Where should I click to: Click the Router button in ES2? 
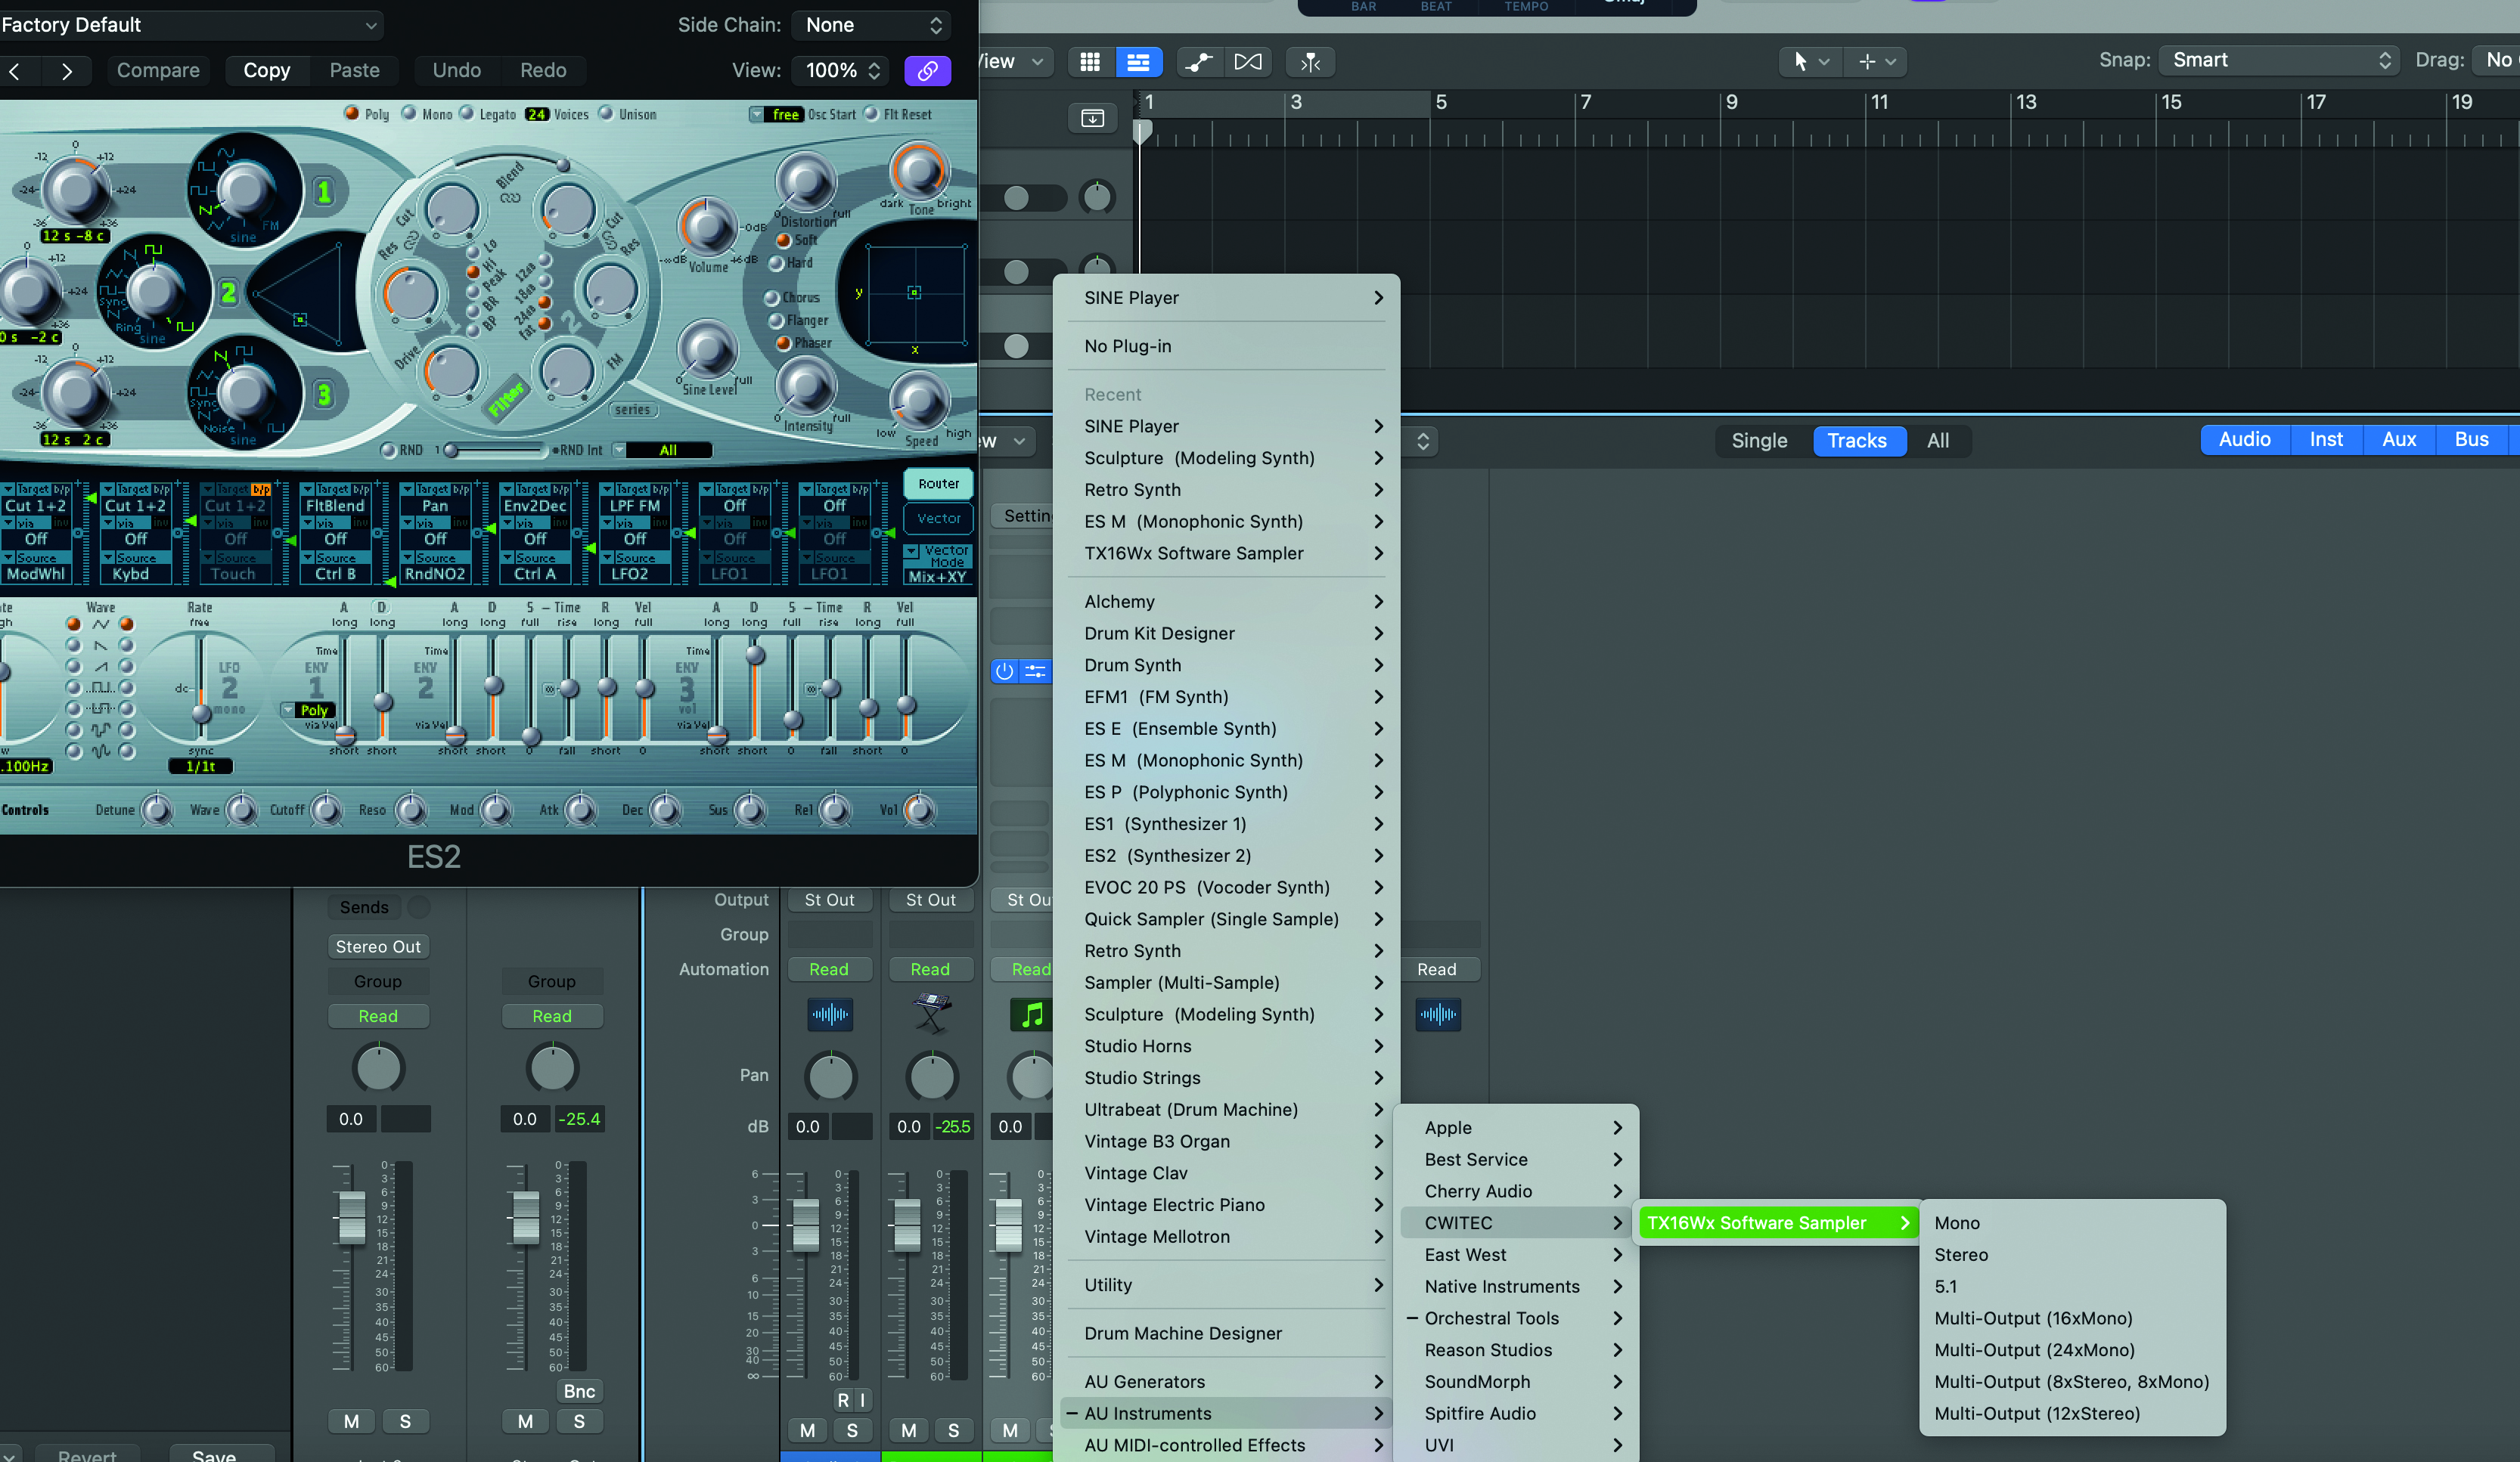coord(938,484)
